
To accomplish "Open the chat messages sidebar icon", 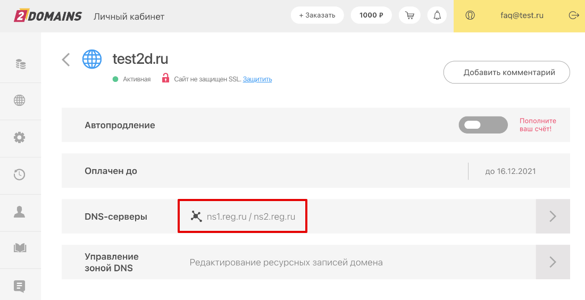I will coord(20,286).
